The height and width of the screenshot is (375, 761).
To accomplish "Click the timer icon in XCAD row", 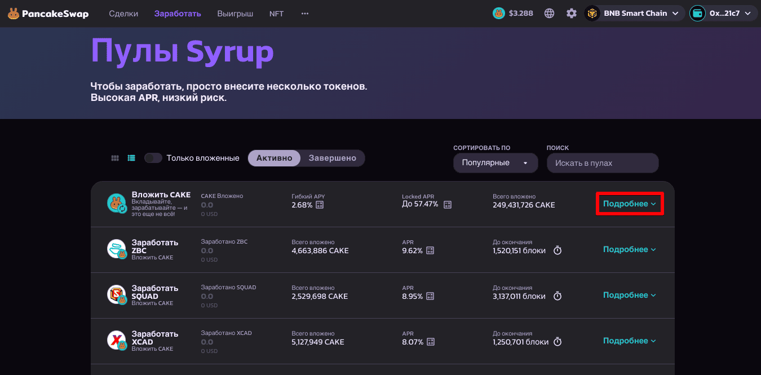I will point(558,342).
